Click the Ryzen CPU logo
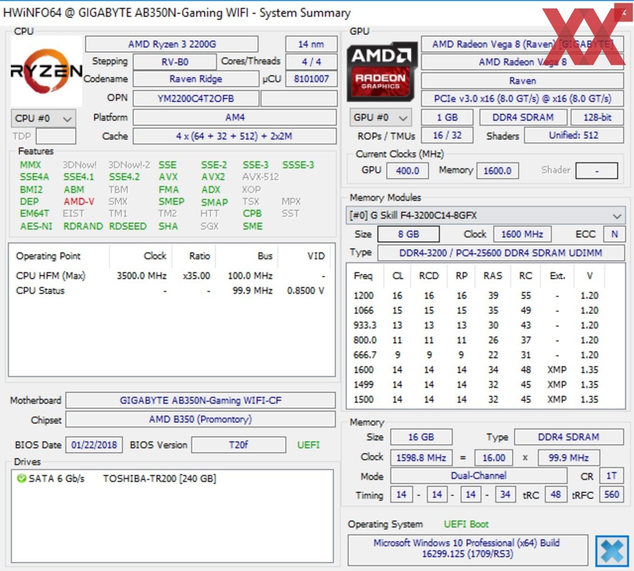This screenshot has height=571, width=634. pyautogui.click(x=47, y=72)
